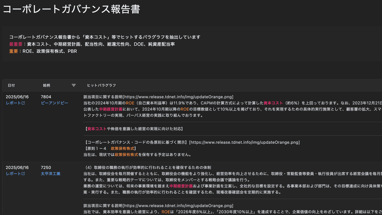Click the orange 重要 label in the legend

click(14, 51)
